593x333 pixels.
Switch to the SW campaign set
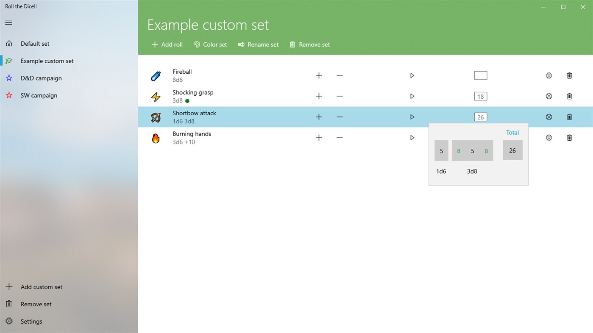(x=39, y=96)
